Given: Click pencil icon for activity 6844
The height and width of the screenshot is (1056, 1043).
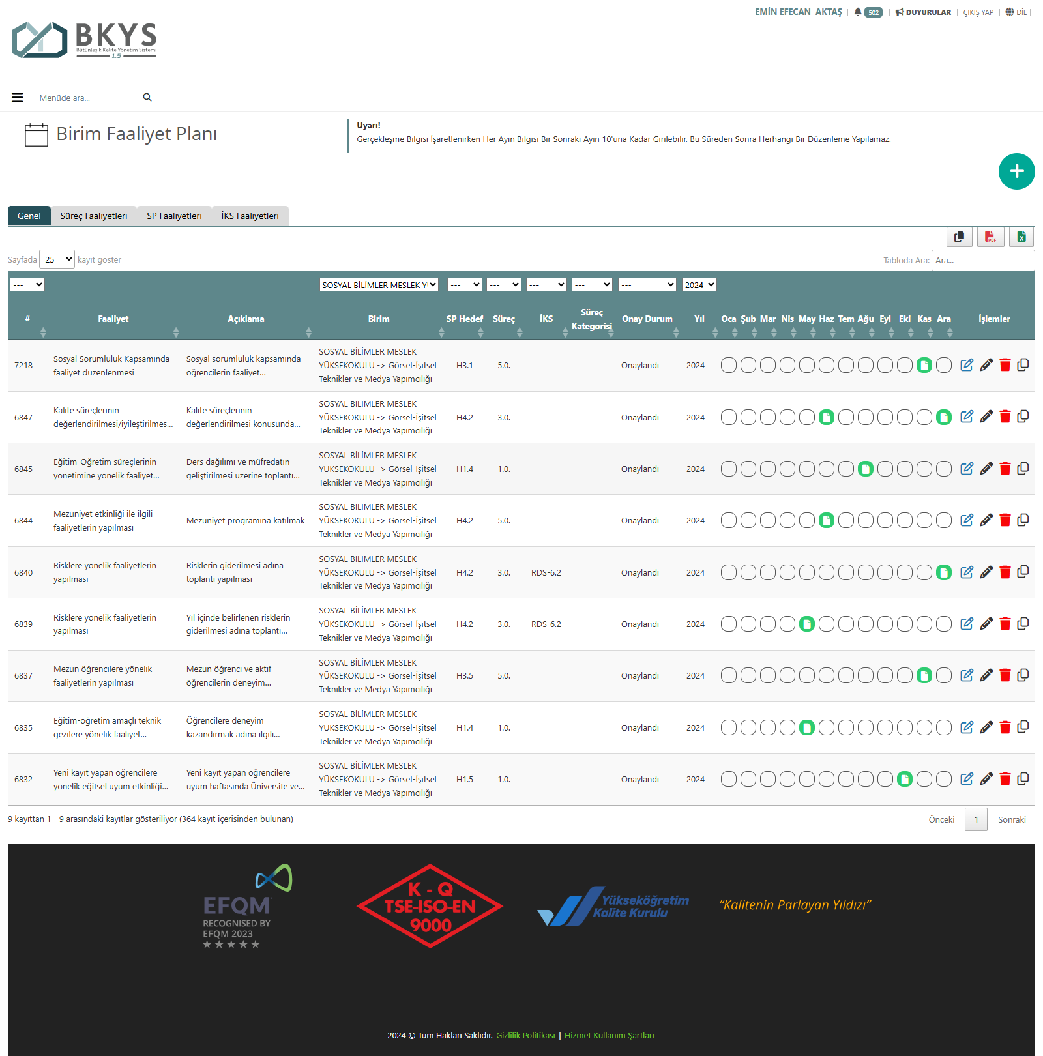Looking at the screenshot, I should coord(986,520).
